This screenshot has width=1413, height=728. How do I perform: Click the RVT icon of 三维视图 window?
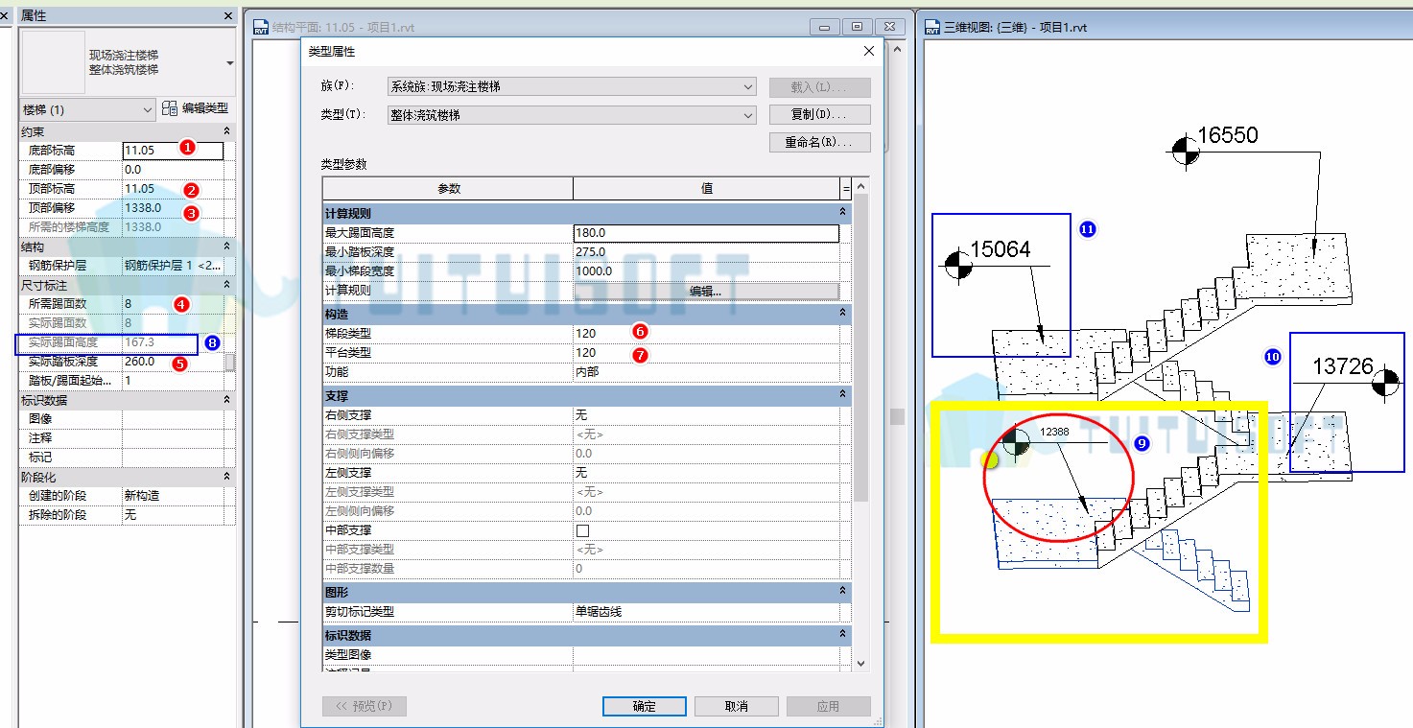[x=932, y=27]
